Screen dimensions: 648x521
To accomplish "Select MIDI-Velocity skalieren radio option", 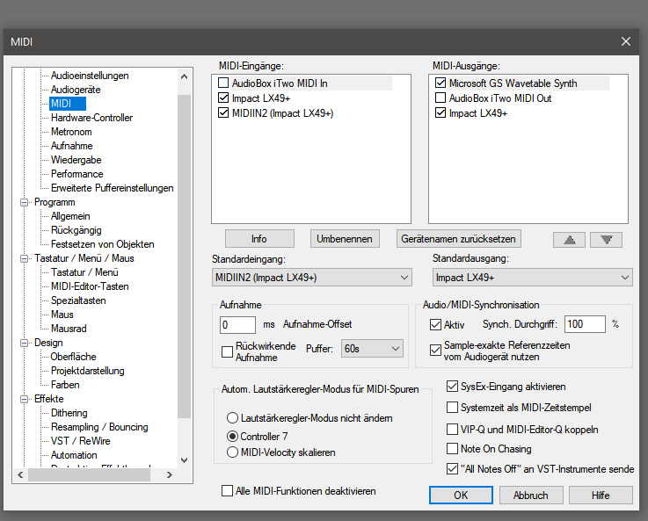I will click(x=233, y=452).
